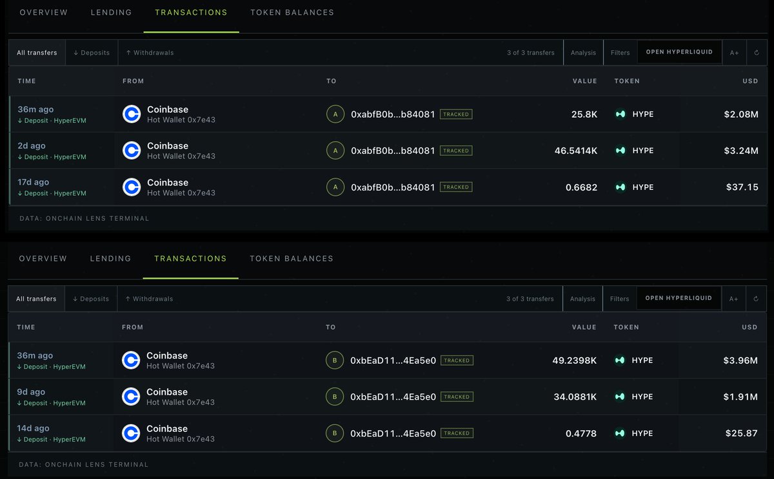Click the Coinbase logo in the 49.2398K HYPE row
The image size is (774, 479).
(x=131, y=360)
